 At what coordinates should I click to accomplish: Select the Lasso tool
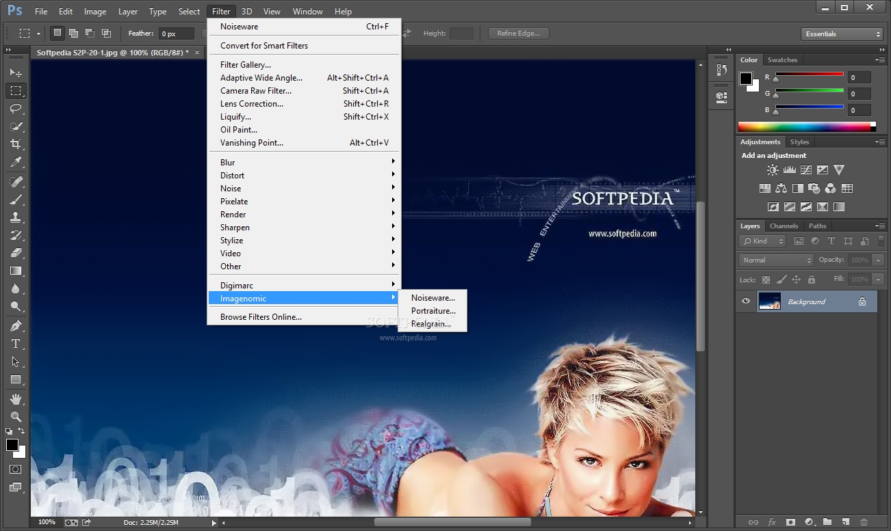point(16,108)
